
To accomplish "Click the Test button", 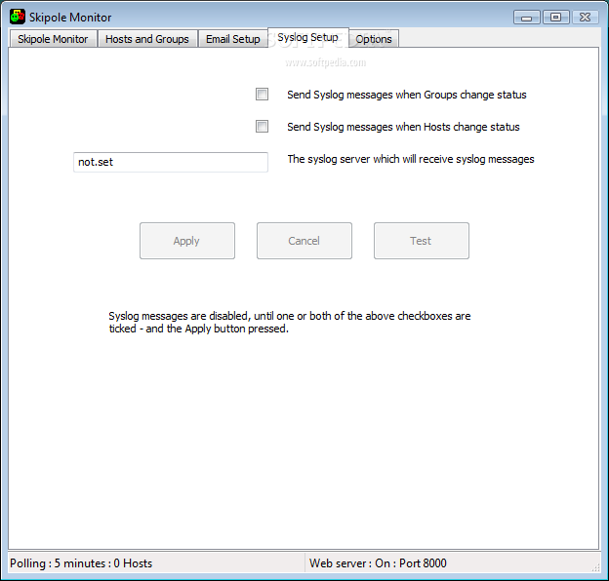I will point(422,241).
